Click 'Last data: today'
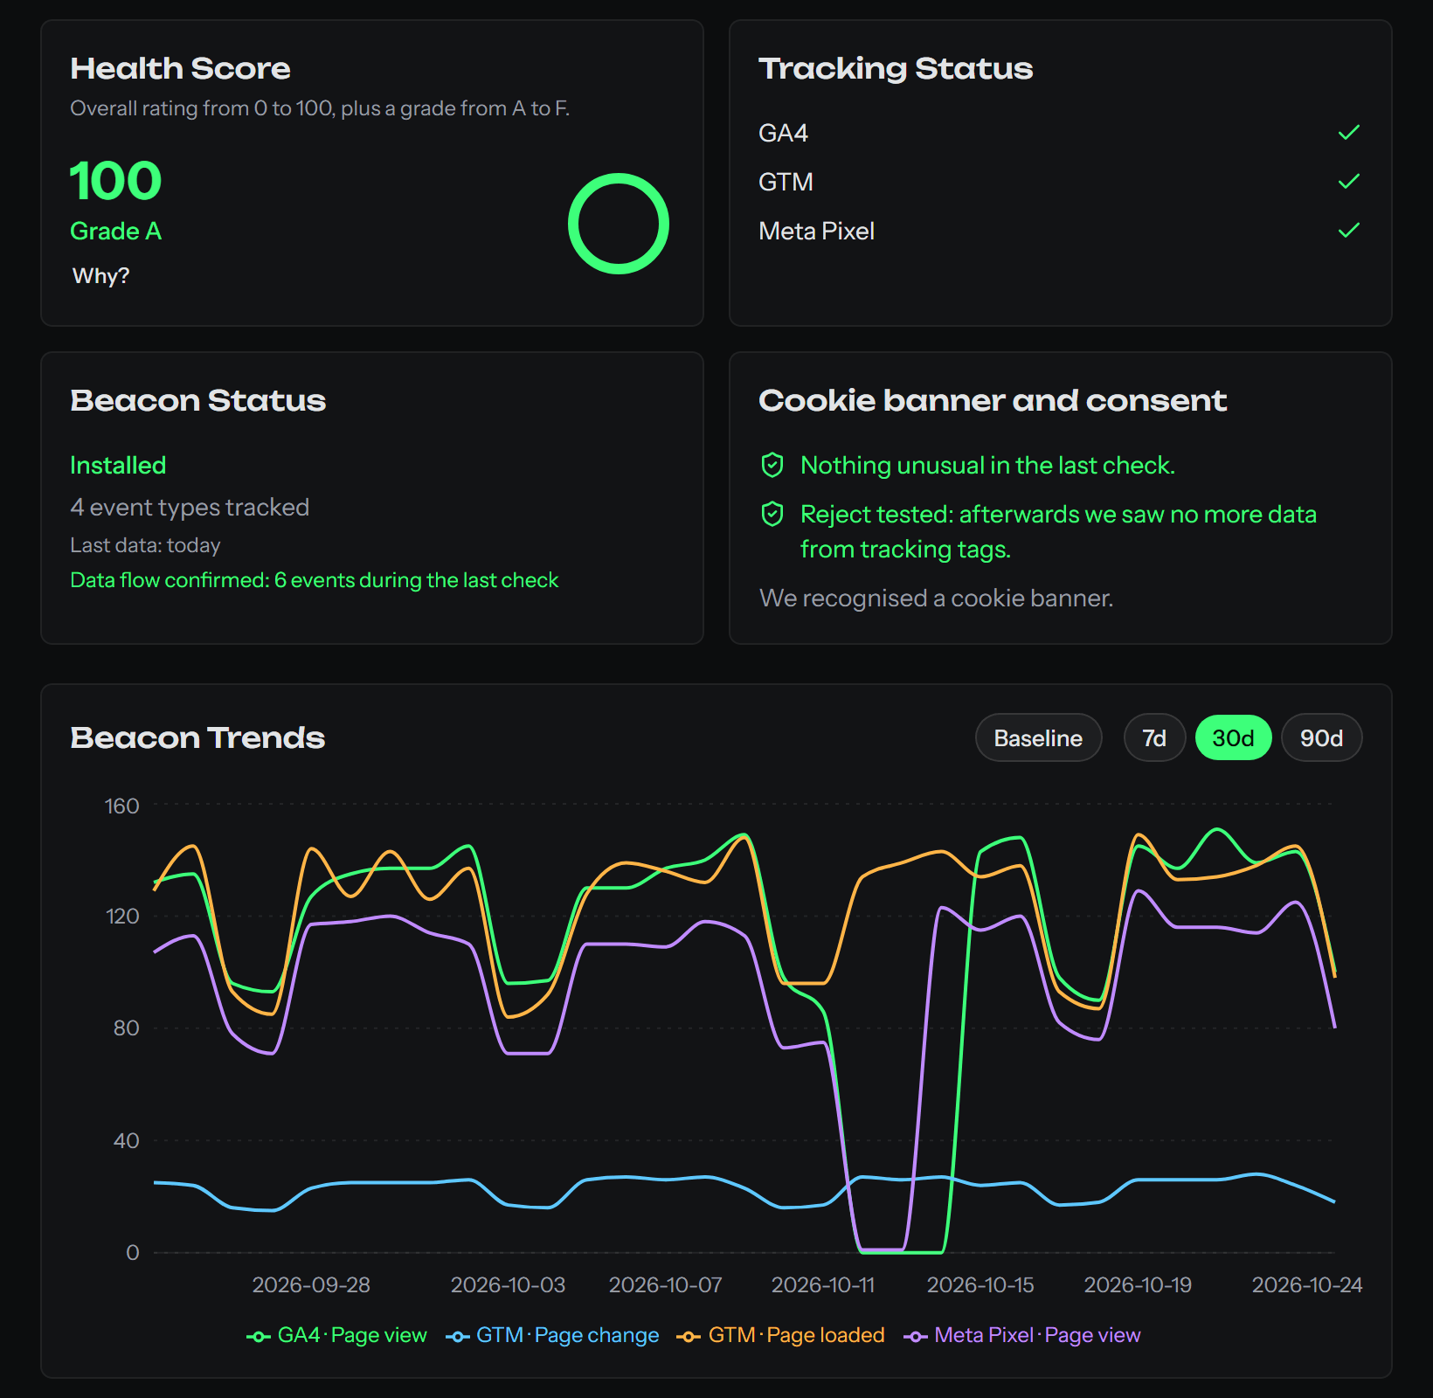 pos(145,545)
